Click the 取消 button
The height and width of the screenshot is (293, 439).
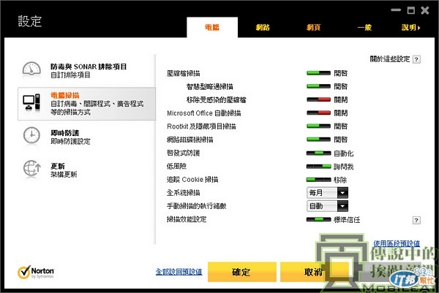coord(314,272)
